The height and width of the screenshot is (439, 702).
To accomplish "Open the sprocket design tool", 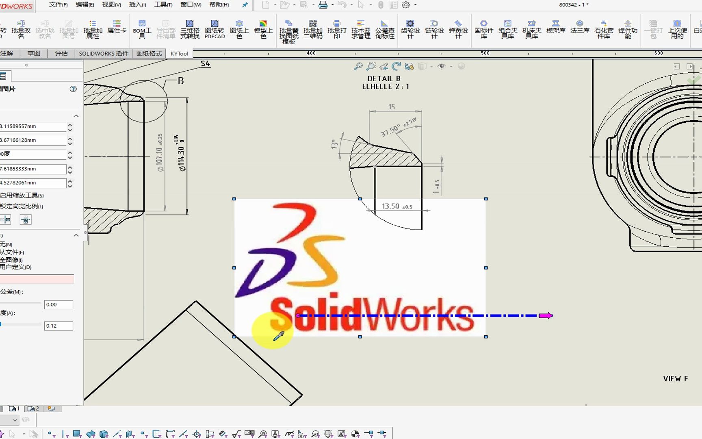I will (x=434, y=29).
